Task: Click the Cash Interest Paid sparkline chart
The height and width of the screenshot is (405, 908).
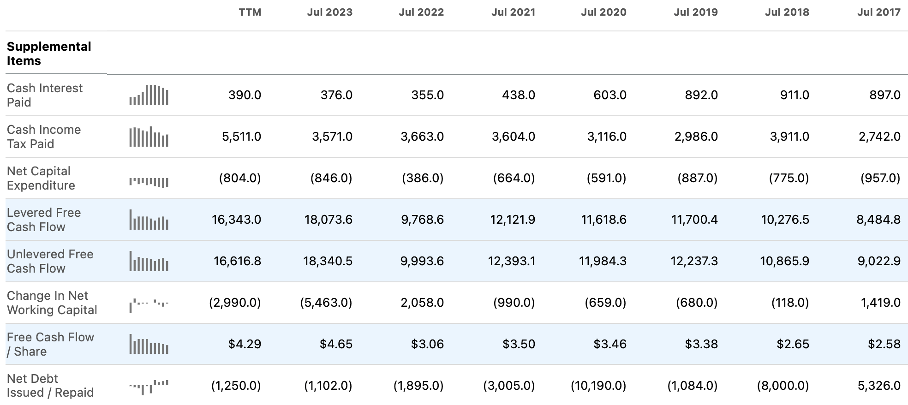Action: tap(149, 95)
